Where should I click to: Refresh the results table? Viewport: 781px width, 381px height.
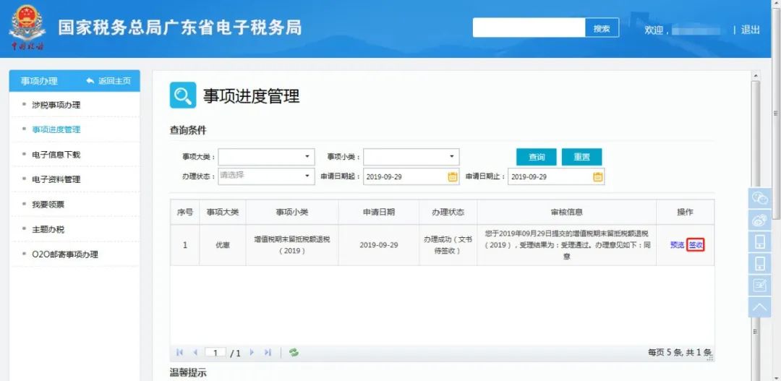294,353
